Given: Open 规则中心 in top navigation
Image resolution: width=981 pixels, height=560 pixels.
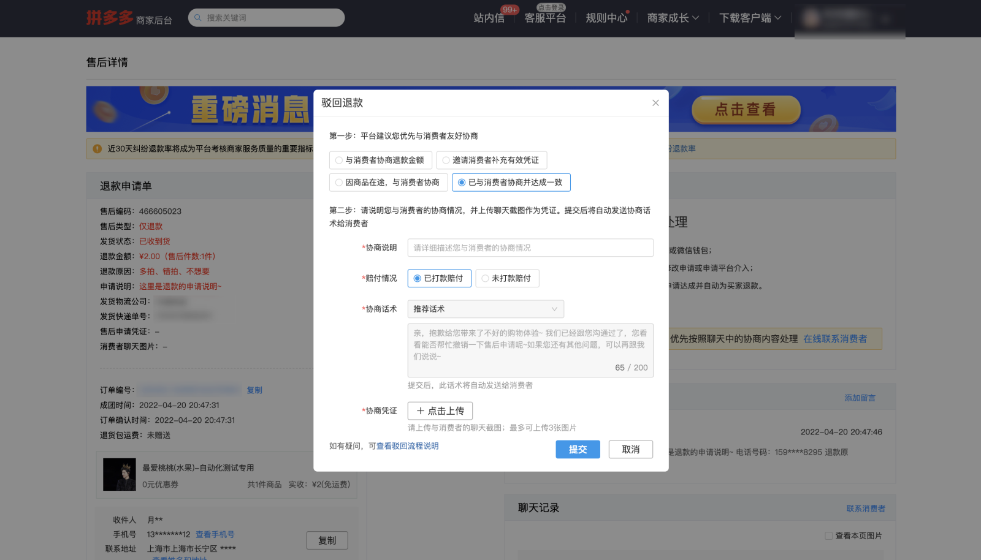Looking at the screenshot, I should [x=606, y=18].
